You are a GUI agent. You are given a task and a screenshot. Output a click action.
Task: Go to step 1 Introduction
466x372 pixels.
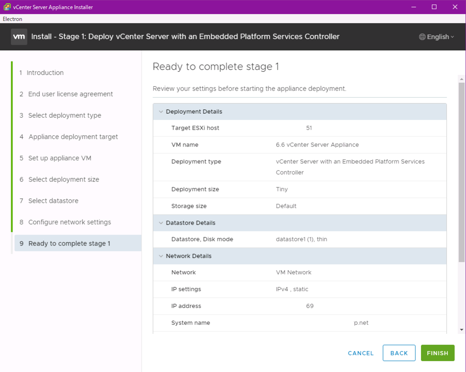click(x=41, y=73)
